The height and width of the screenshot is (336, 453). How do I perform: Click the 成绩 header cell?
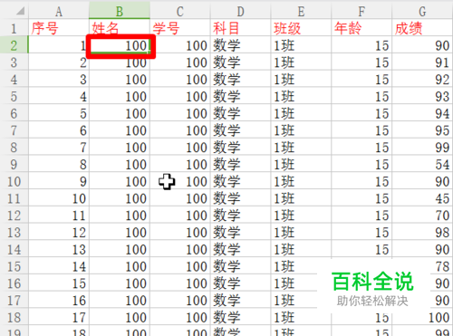pos(422,28)
